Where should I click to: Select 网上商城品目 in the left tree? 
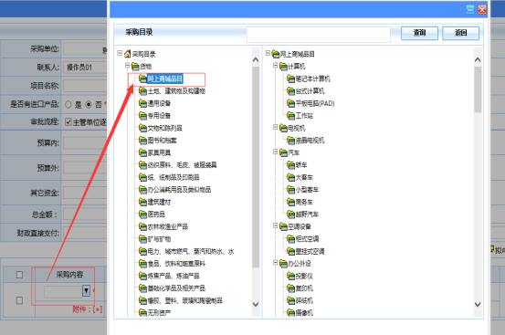pos(165,79)
